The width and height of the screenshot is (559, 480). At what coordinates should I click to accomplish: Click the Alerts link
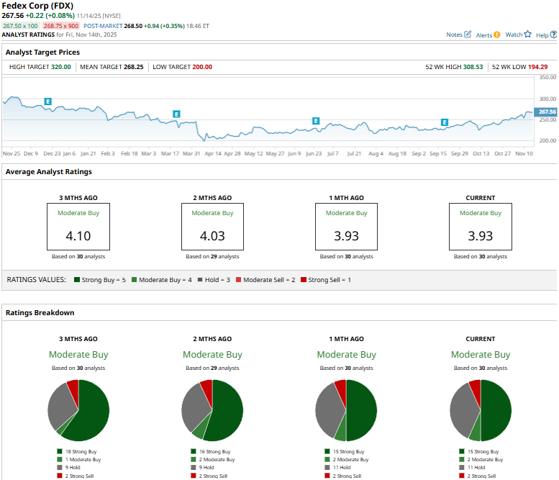point(483,35)
